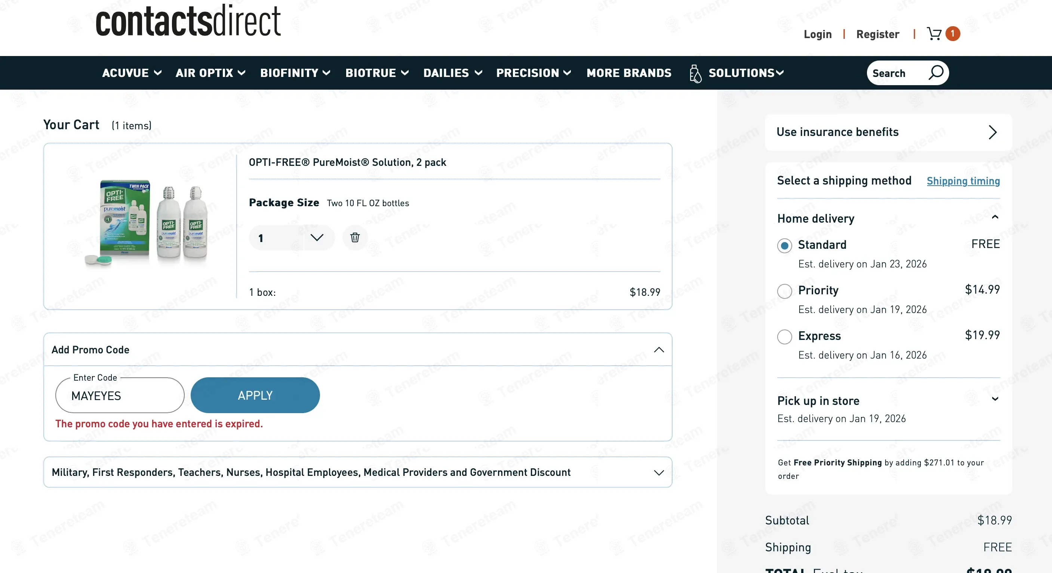
Task: Click the solutions bottle icon
Action: 695,74
